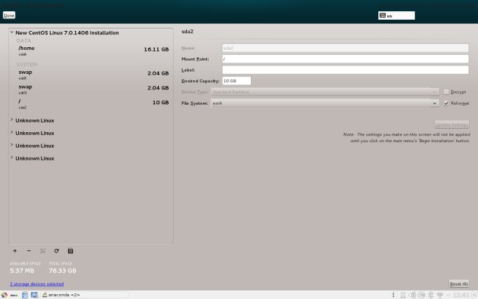Remove selected mount point with minus icon

pos(29,250)
